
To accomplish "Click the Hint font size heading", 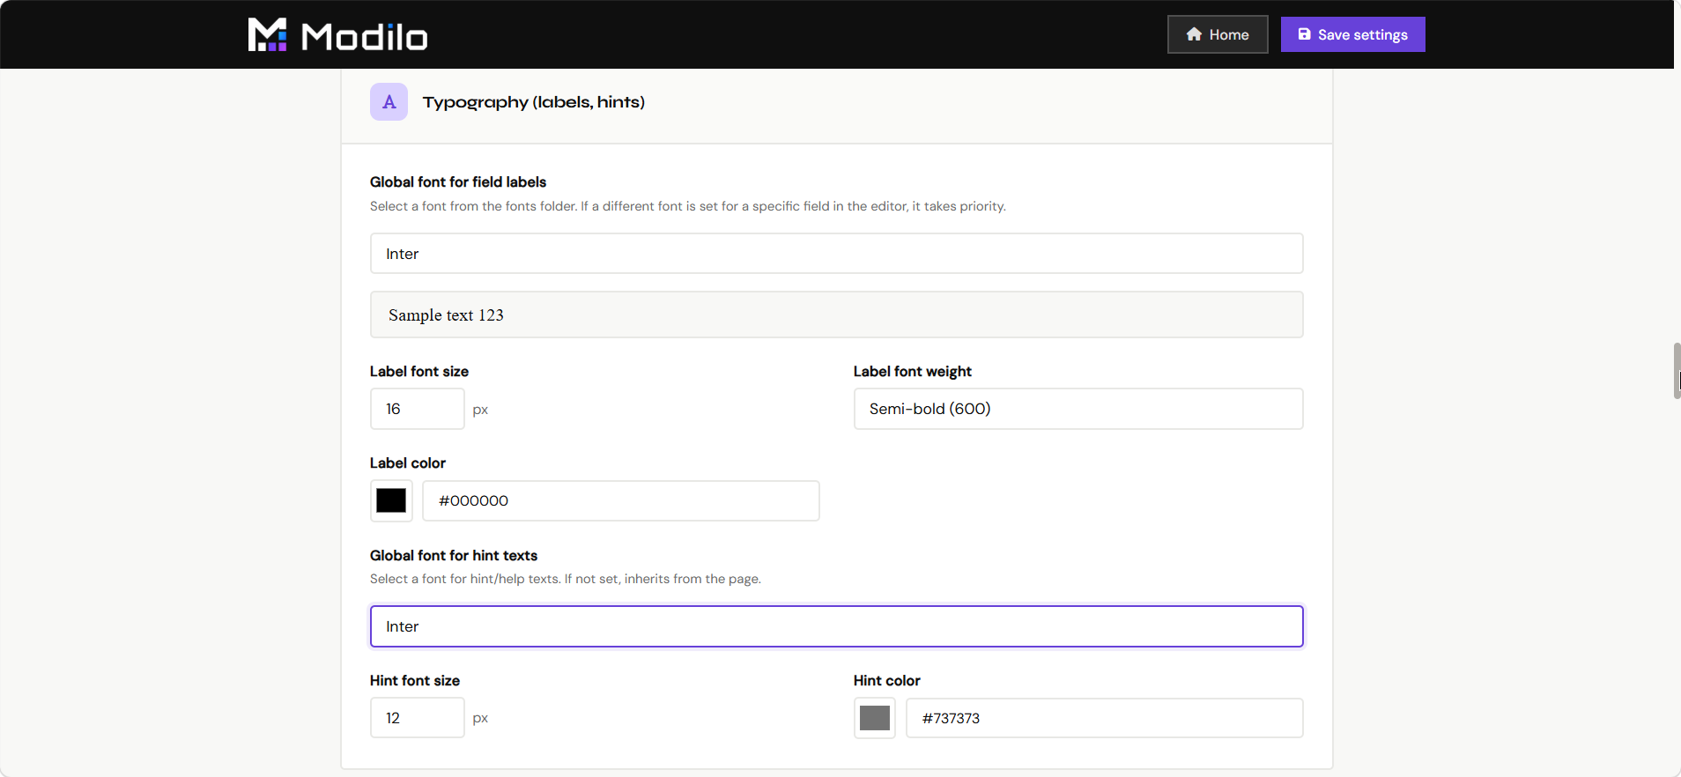I will tap(415, 681).
